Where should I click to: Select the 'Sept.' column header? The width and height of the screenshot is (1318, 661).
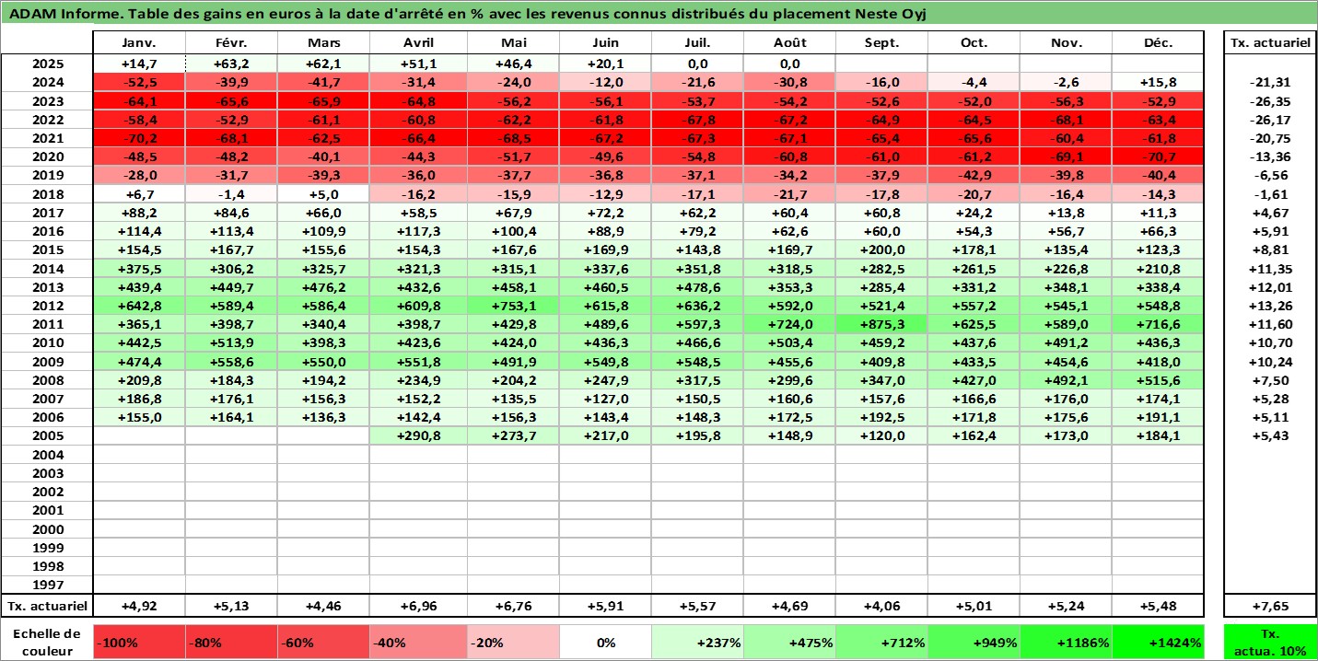click(881, 43)
